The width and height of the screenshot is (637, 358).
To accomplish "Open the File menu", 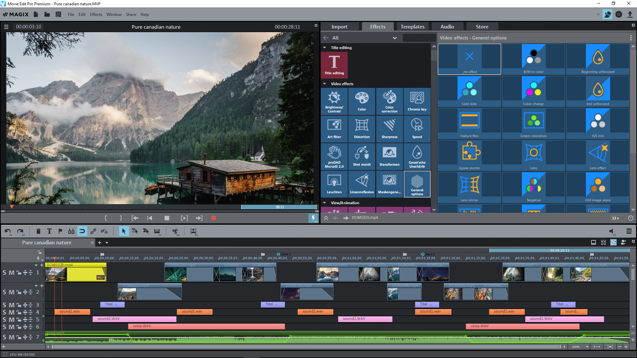I will 71,14.
